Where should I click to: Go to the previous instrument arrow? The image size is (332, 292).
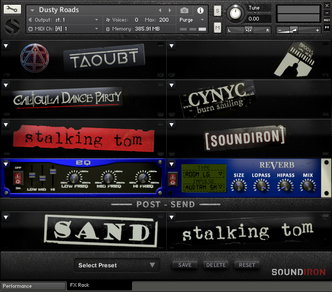160,10
